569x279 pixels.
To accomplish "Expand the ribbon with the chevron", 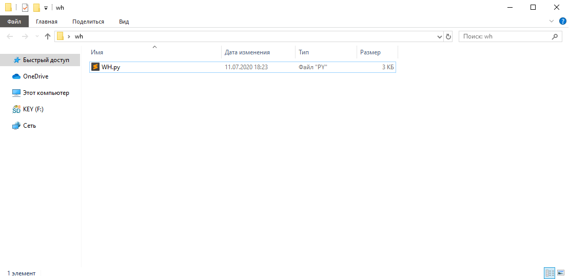I will pos(552,22).
